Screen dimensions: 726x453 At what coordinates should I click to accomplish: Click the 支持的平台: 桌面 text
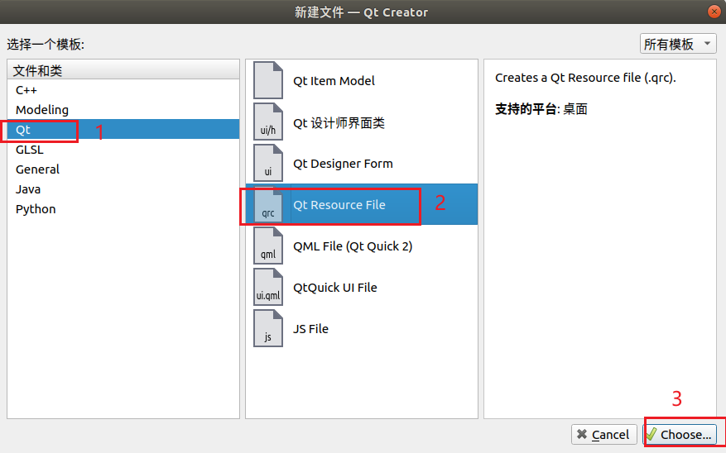click(541, 109)
